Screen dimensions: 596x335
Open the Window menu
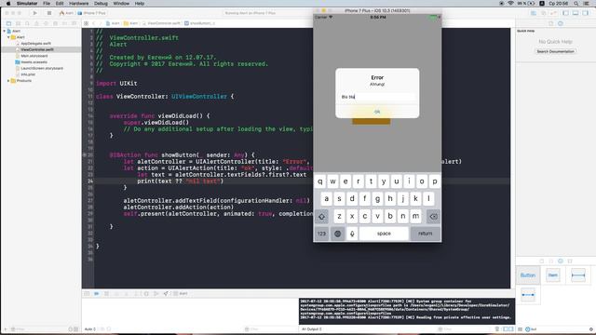click(121, 4)
